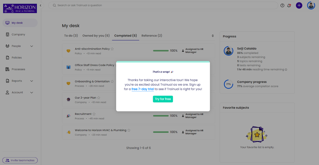Click the People group icon

coord(7,46)
